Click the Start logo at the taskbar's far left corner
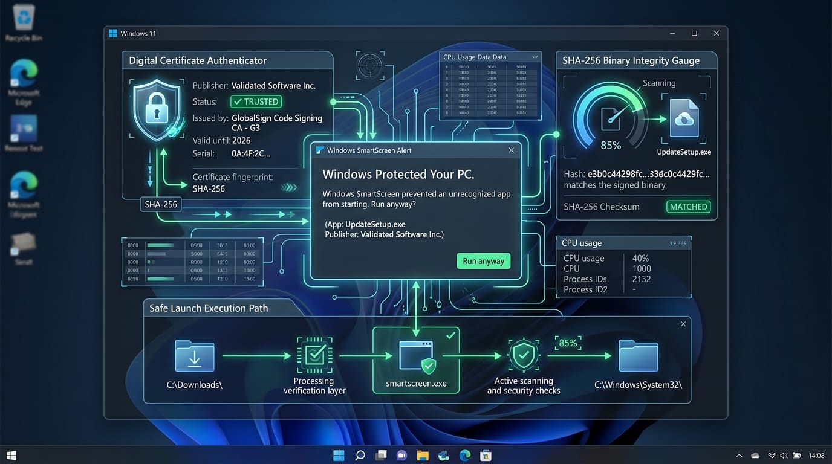The width and height of the screenshot is (832, 464). pos(11,455)
